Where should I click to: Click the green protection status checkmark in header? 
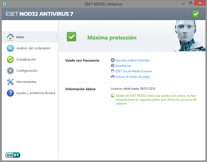point(196,14)
